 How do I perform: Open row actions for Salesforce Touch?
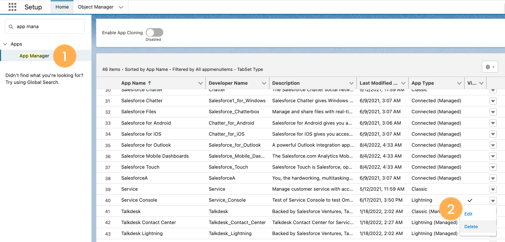tap(493, 167)
